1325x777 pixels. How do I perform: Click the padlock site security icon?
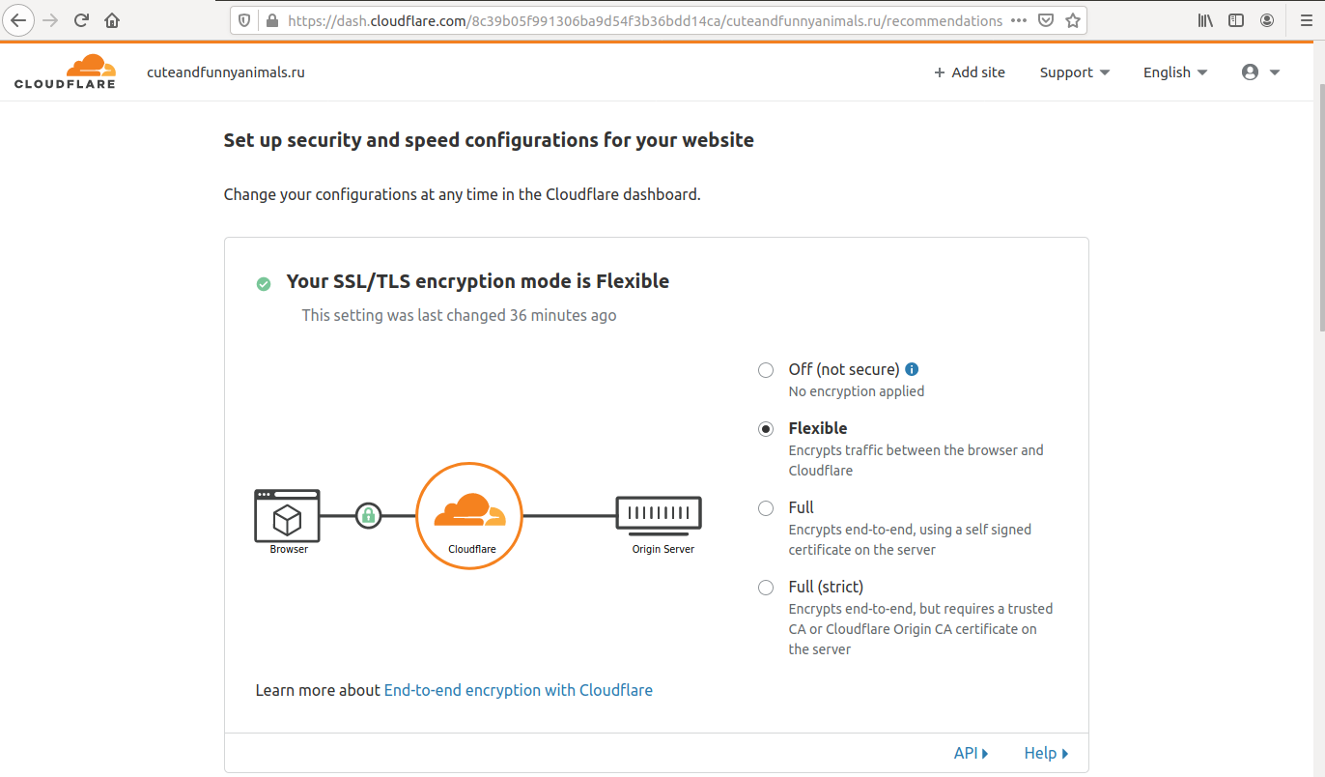[x=271, y=20]
